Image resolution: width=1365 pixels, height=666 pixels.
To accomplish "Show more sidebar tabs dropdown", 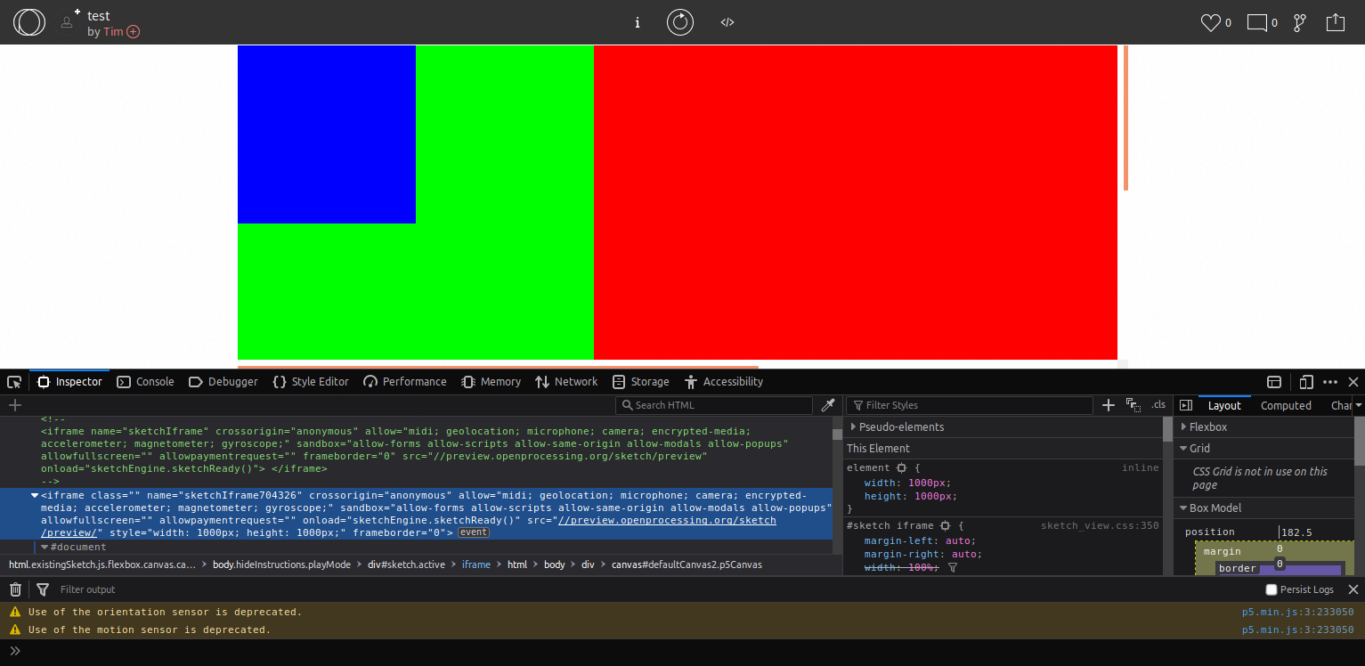I will [x=1358, y=405].
